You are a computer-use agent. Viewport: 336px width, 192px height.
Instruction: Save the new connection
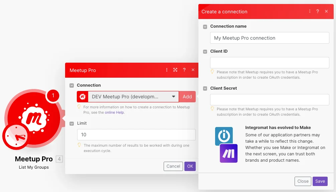coord(320,181)
